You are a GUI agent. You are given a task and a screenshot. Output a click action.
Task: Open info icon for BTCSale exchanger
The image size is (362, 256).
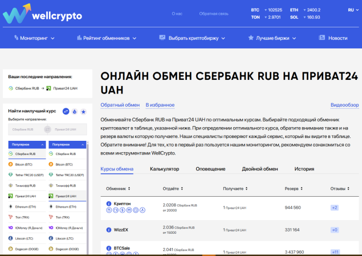[109, 248]
